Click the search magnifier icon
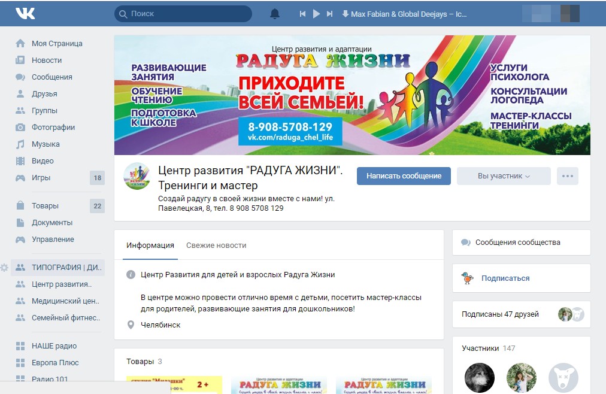 (123, 14)
